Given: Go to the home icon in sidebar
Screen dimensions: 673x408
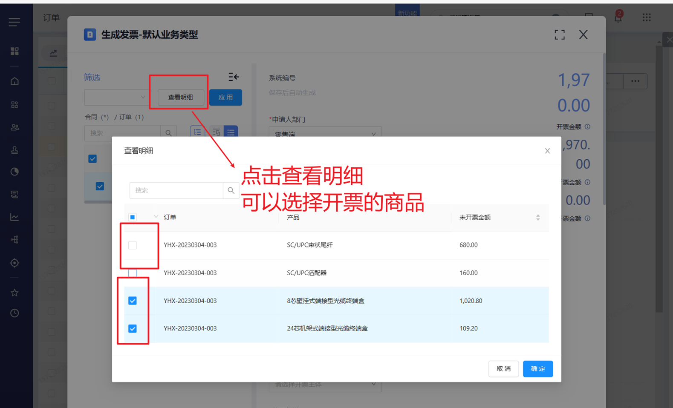Looking at the screenshot, I should click(14, 81).
